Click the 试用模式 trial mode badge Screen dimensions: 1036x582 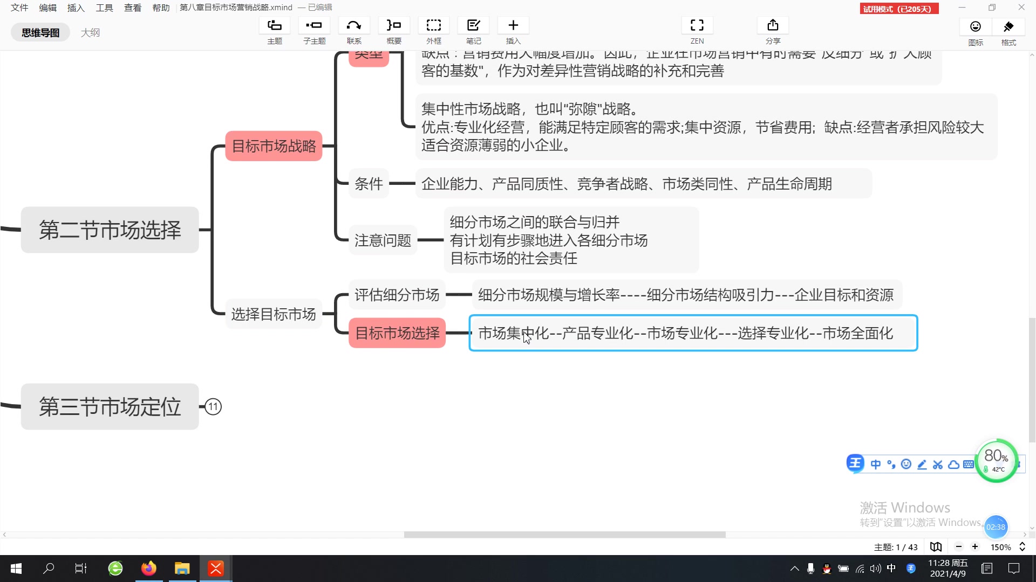coord(899,9)
